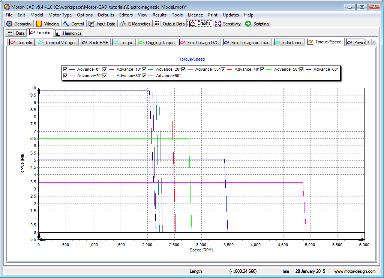The image size is (384, 278).
Task: Toggle the Advance=70° curve checkbox
Action: click(66, 76)
